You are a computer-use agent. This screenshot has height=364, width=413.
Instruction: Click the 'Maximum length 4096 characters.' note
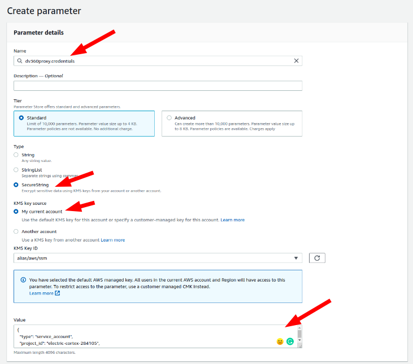coord(45,352)
